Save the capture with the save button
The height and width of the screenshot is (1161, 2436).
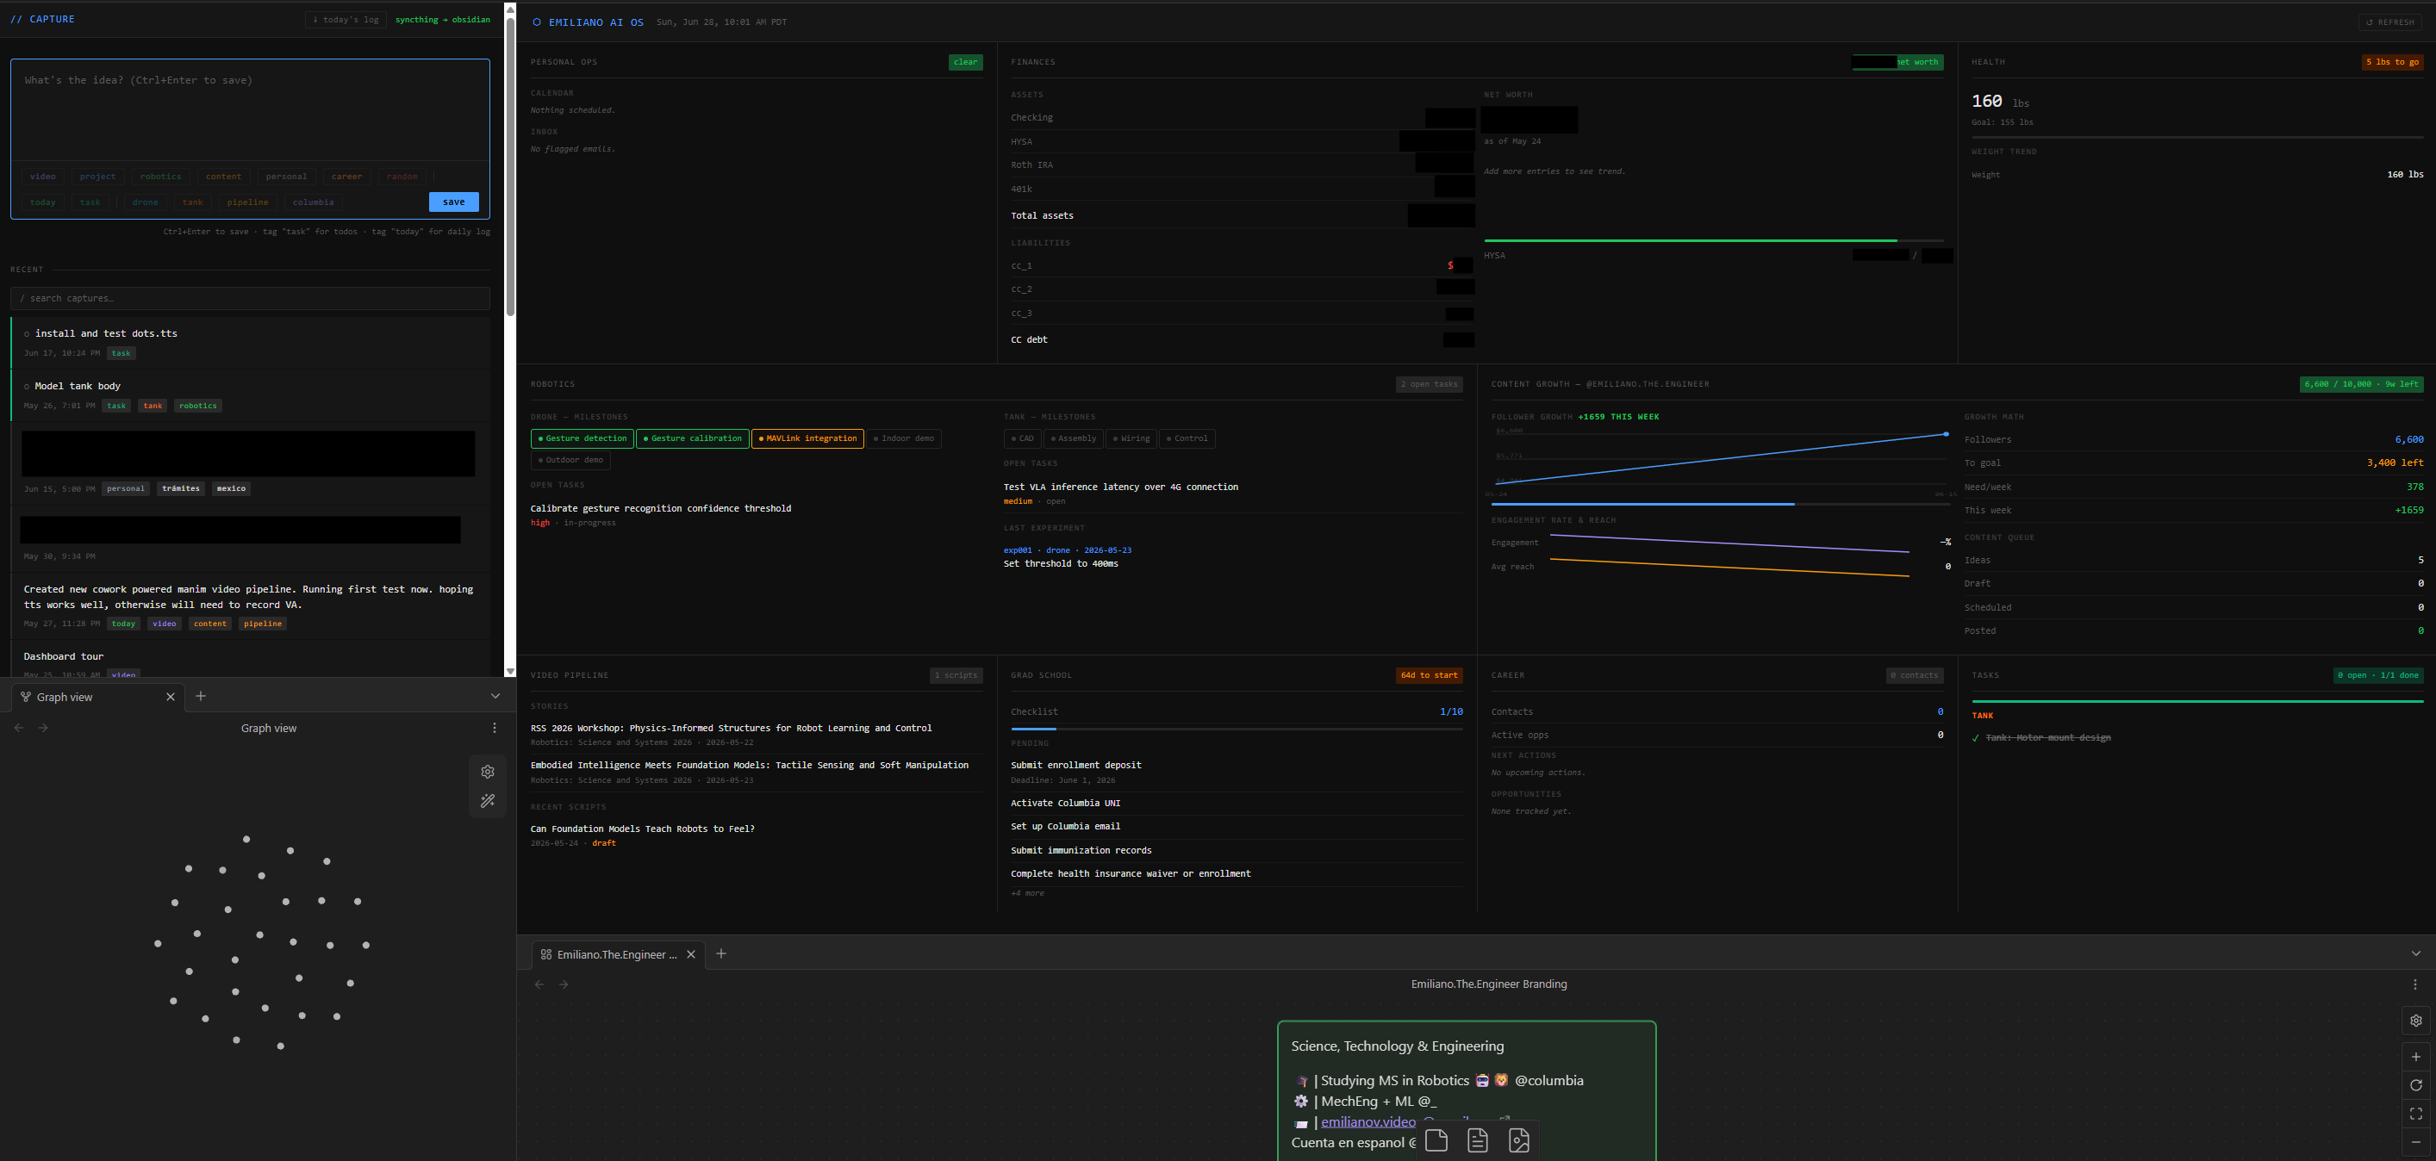click(x=454, y=202)
